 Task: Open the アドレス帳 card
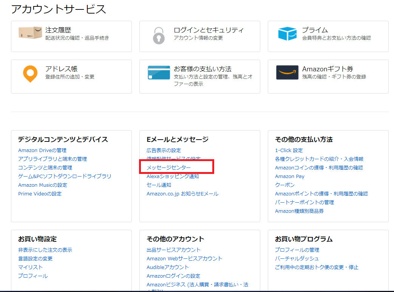coord(71,77)
